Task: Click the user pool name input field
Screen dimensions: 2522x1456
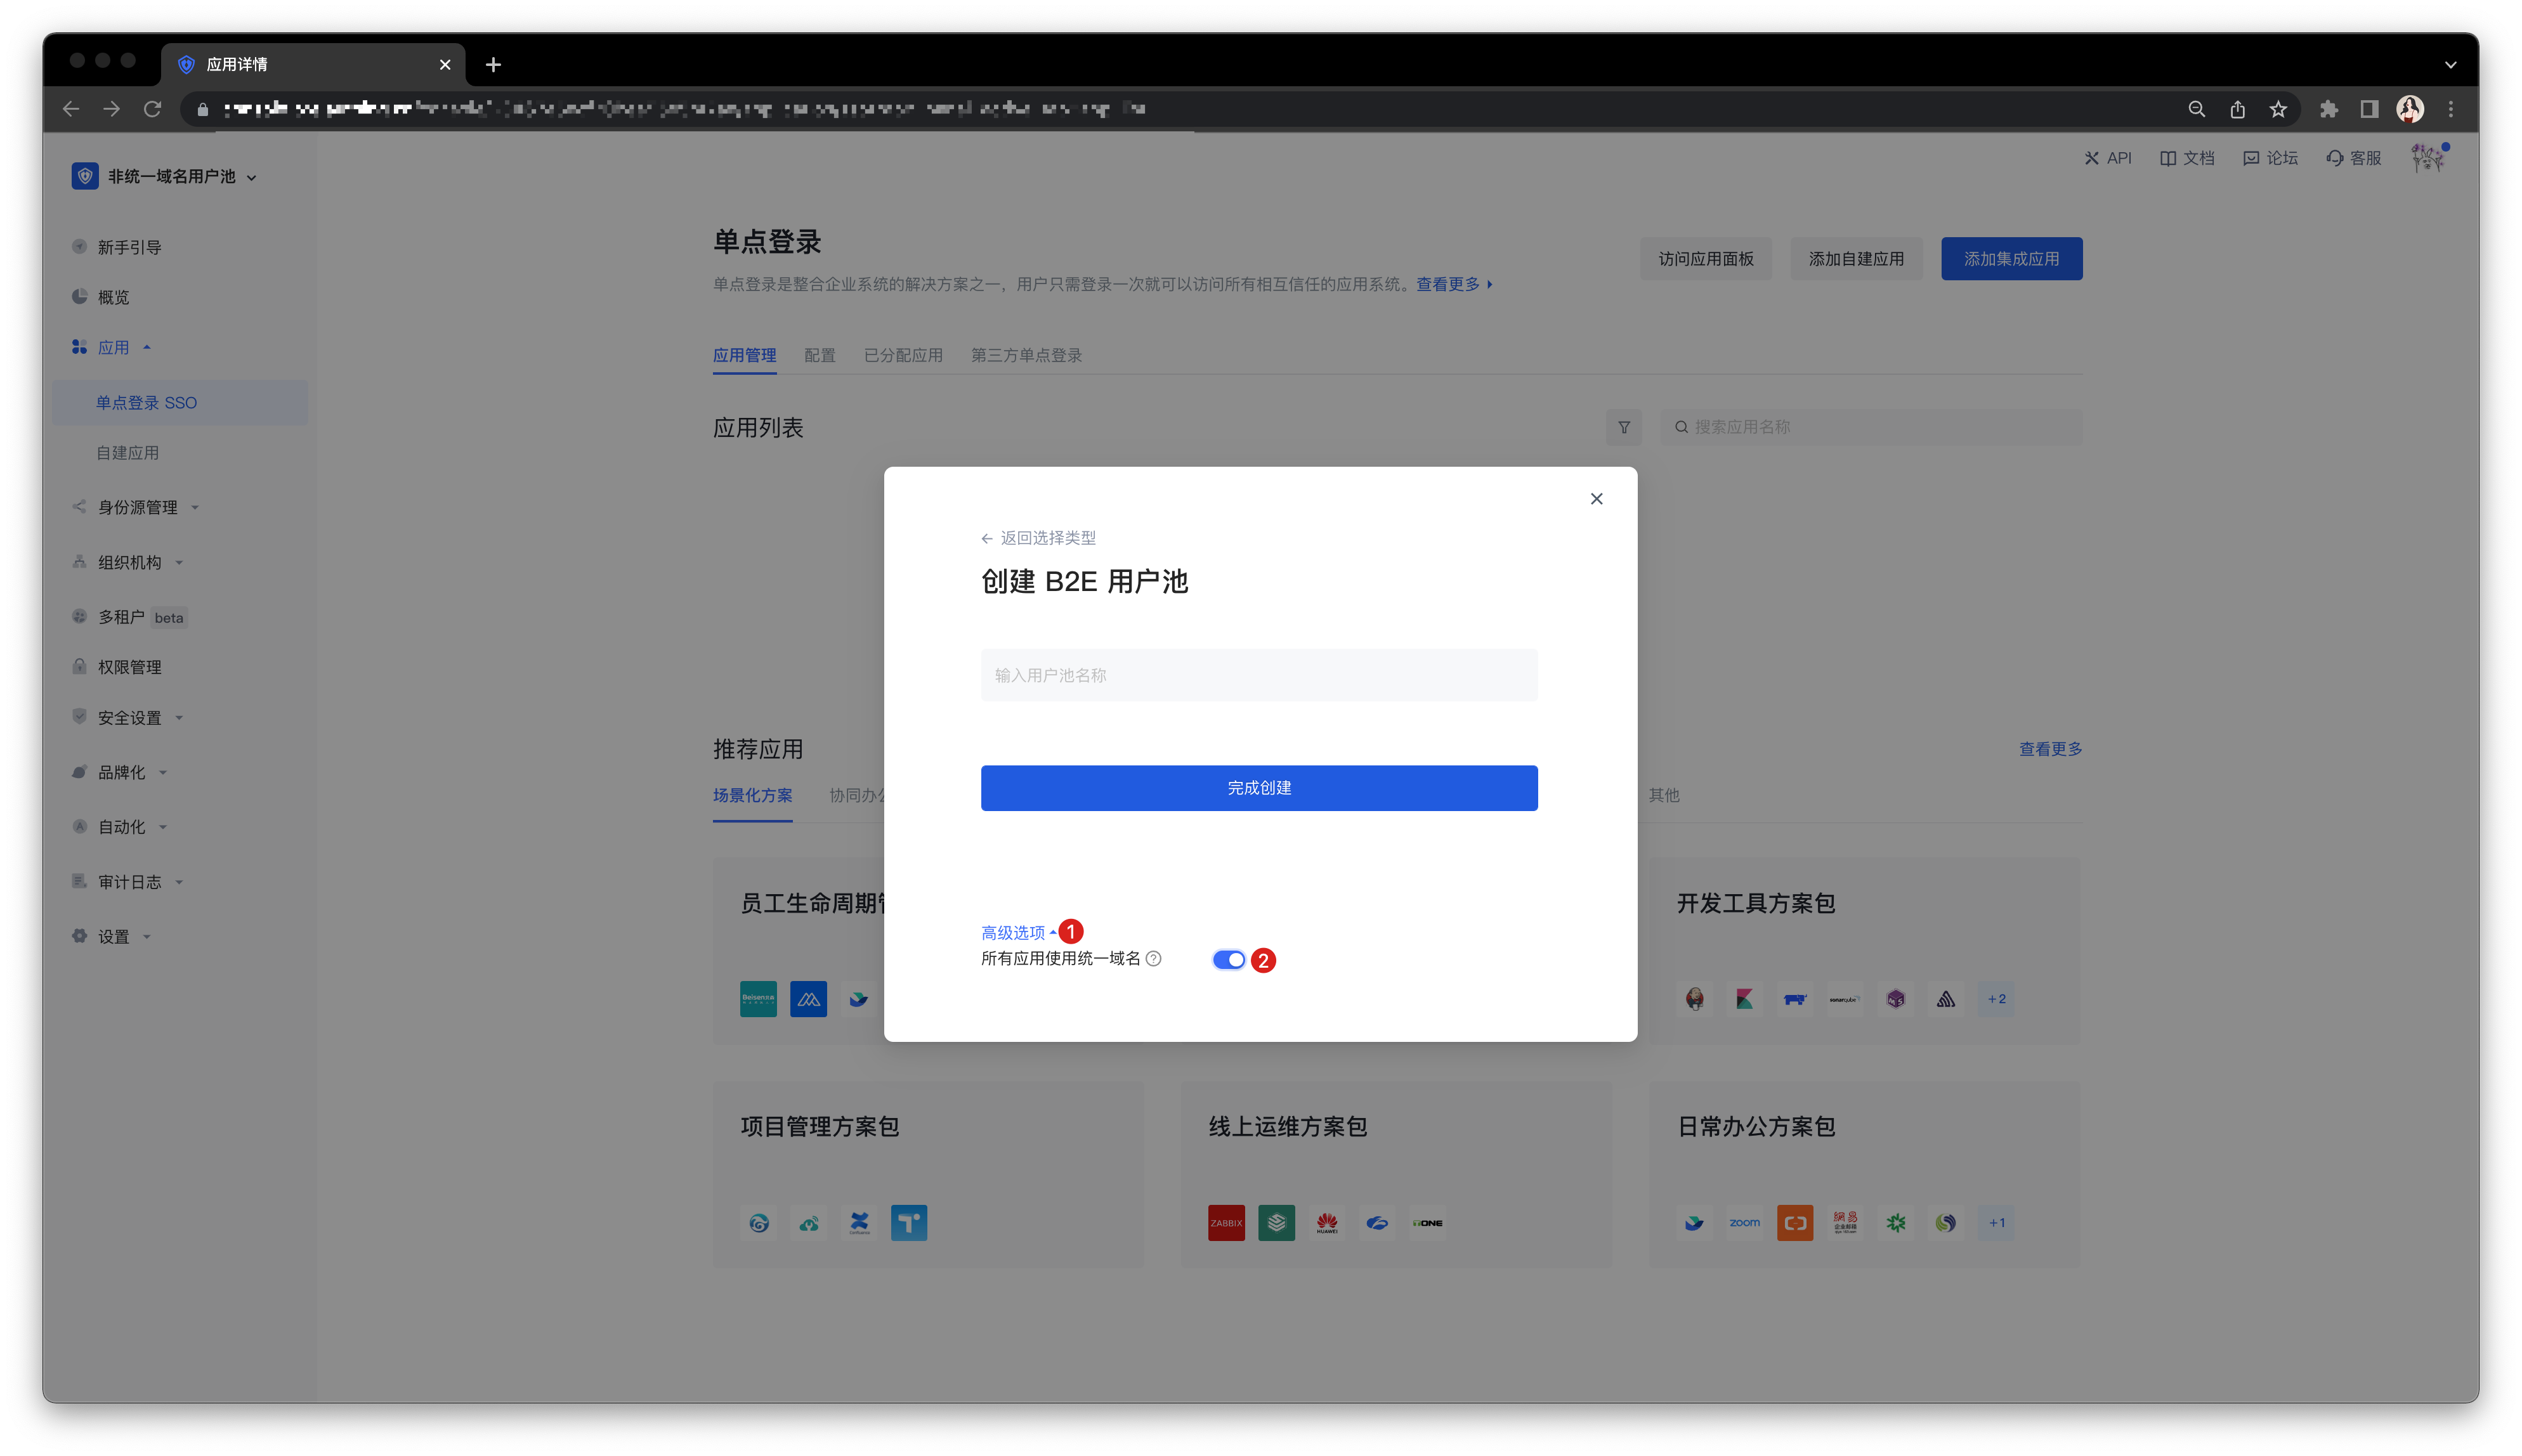Action: (x=1258, y=675)
